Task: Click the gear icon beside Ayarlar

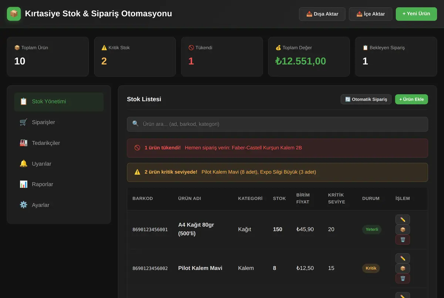Action: (x=23, y=205)
